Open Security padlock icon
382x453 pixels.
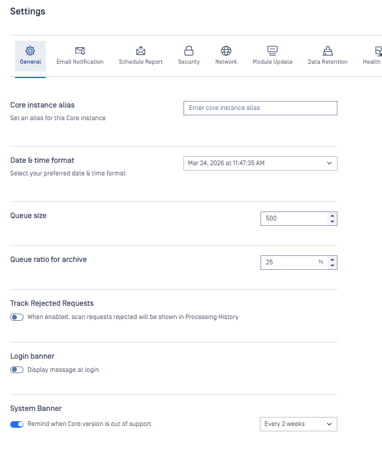pyautogui.click(x=189, y=50)
